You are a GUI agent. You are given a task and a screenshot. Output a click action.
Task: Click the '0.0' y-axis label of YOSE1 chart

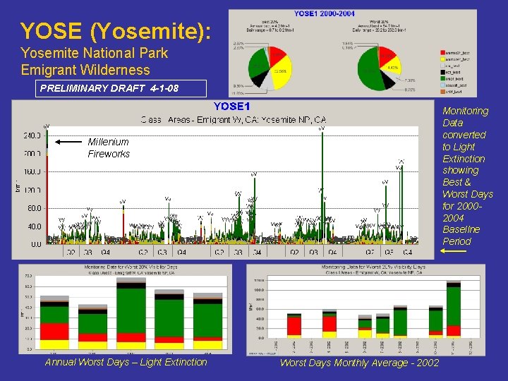tap(36, 244)
